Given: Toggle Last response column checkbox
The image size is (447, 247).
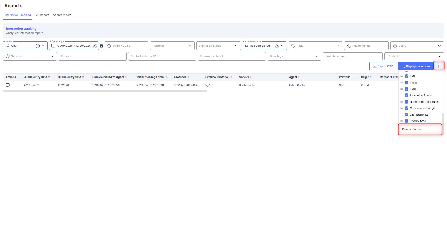Looking at the screenshot, I should [406, 114].
